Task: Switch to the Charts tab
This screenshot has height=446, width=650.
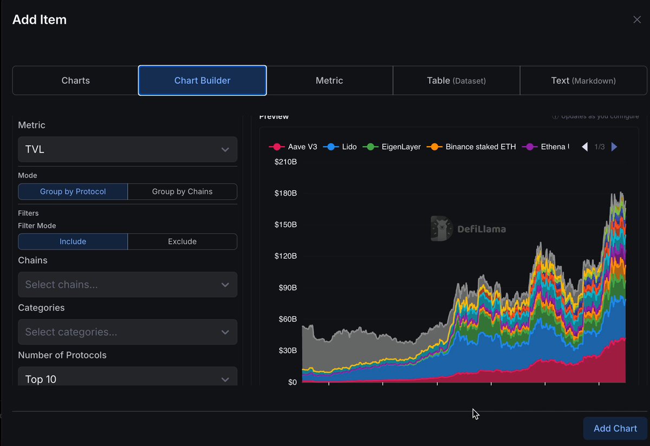Action: pyautogui.click(x=75, y=81)
